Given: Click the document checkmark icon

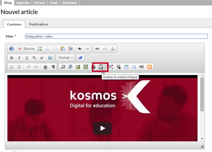Looking at the screenshot, I should (x=119, y=67).
